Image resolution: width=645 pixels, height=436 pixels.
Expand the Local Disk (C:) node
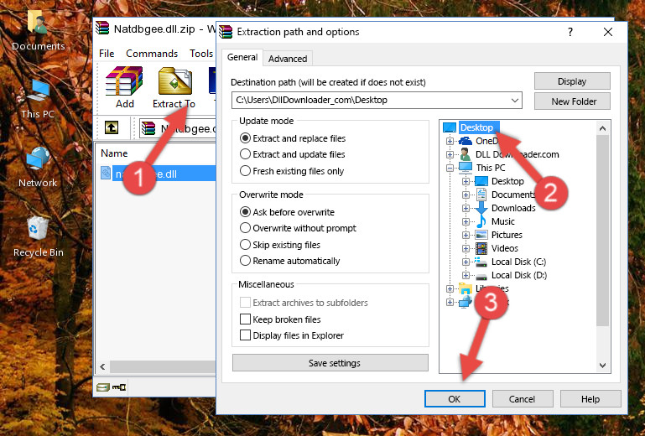tap(466, 262)
